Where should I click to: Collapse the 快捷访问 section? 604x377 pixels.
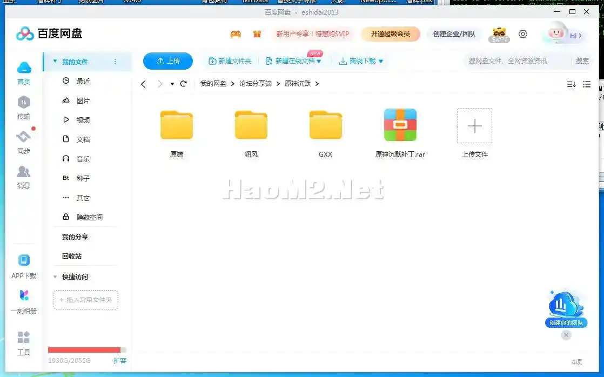(55, 277)
